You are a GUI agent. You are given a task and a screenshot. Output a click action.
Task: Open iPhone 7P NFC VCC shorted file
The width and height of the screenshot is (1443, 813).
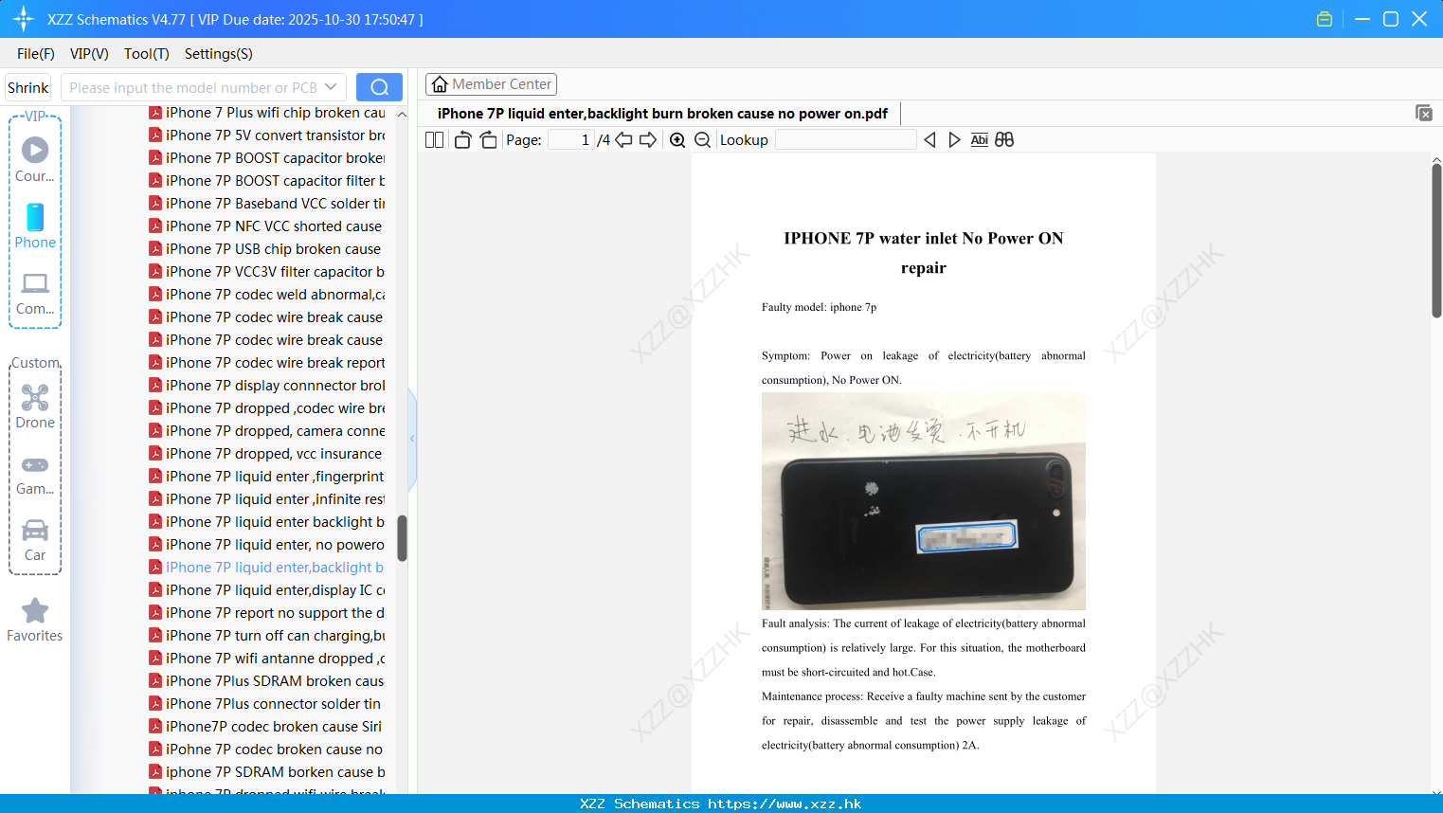pos(267,226)
